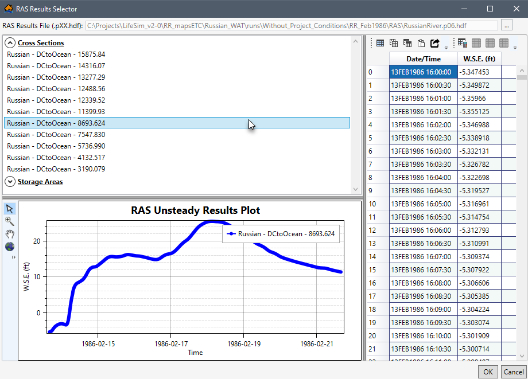Click the overflow arrow on the table toolbar group

[x=445, y=45]
